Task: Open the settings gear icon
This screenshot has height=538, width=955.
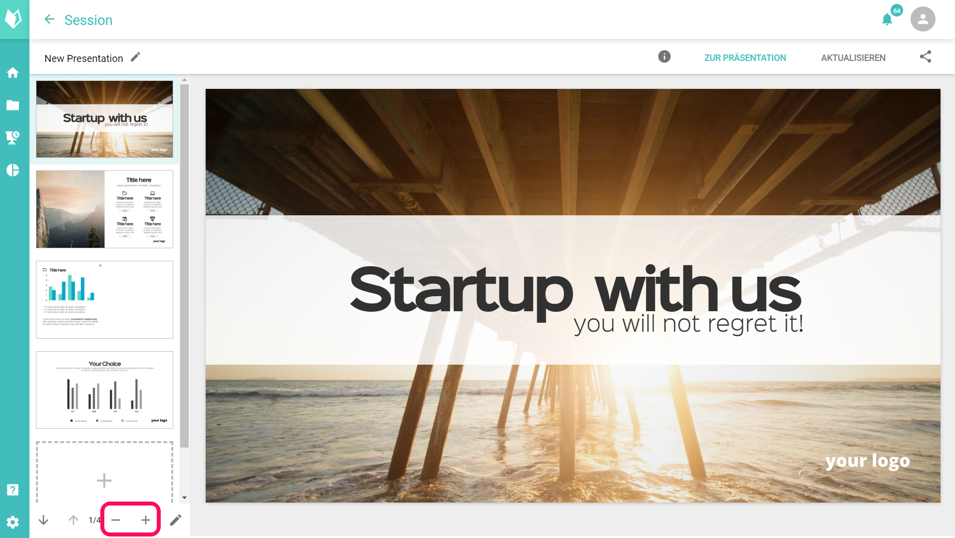Action: (x=13, y=523)
